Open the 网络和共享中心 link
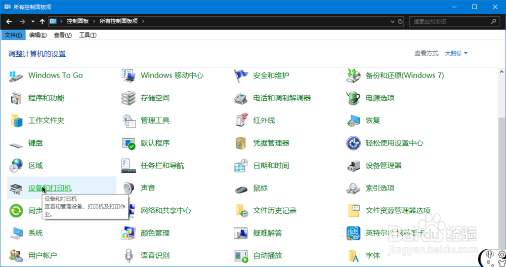Screen dimensions: 506x267 166,211
